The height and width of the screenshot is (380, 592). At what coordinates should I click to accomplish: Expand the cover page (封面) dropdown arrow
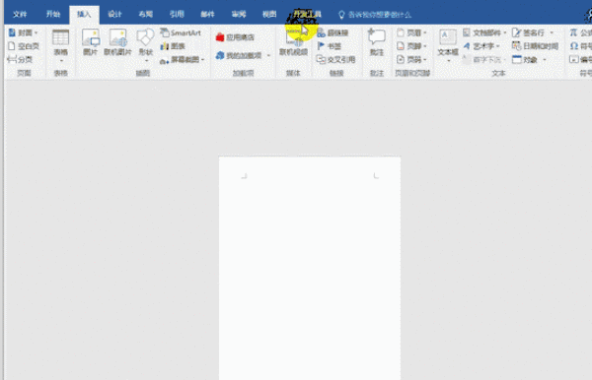coord(37,33)
